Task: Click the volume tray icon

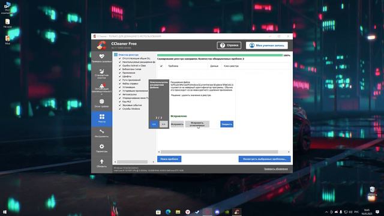Action: tap(350, 212)
